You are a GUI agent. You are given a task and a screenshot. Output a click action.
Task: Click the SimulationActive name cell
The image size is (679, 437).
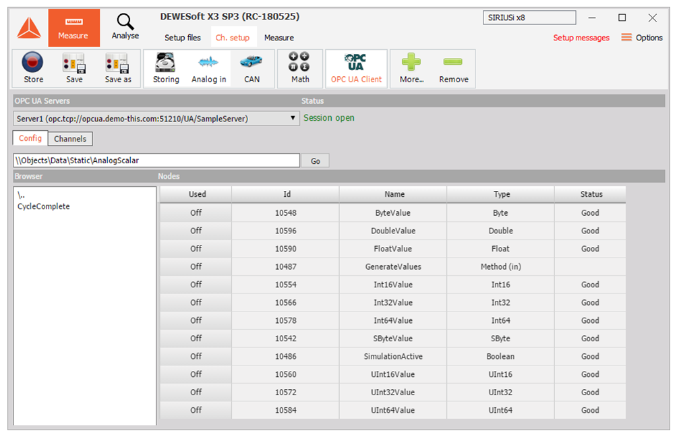tap(393, 357)
